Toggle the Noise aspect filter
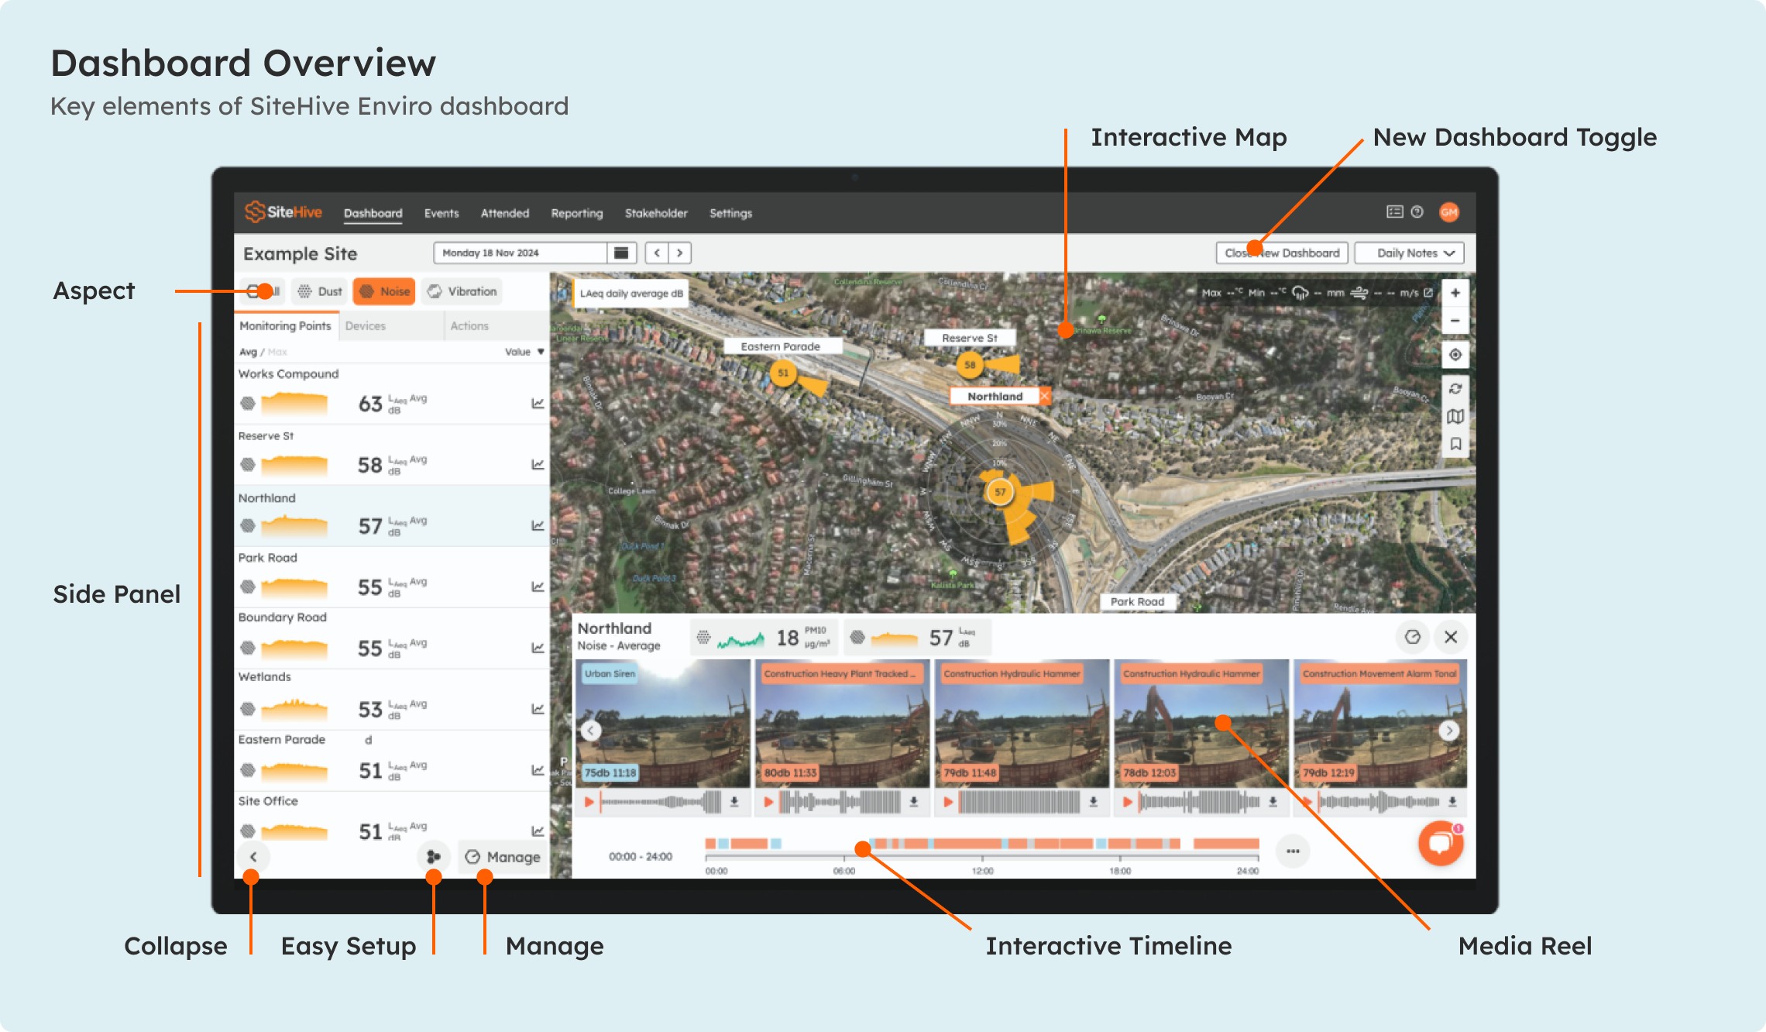1766x1032 pixels. pyautogui.click(x=385, y=291)
